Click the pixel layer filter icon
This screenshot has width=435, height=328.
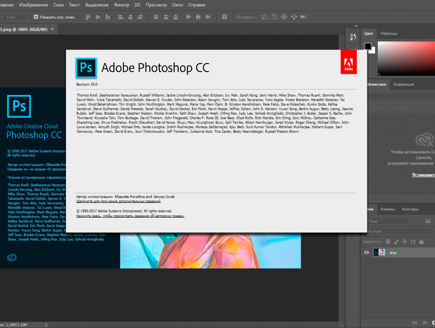[428, 221]
